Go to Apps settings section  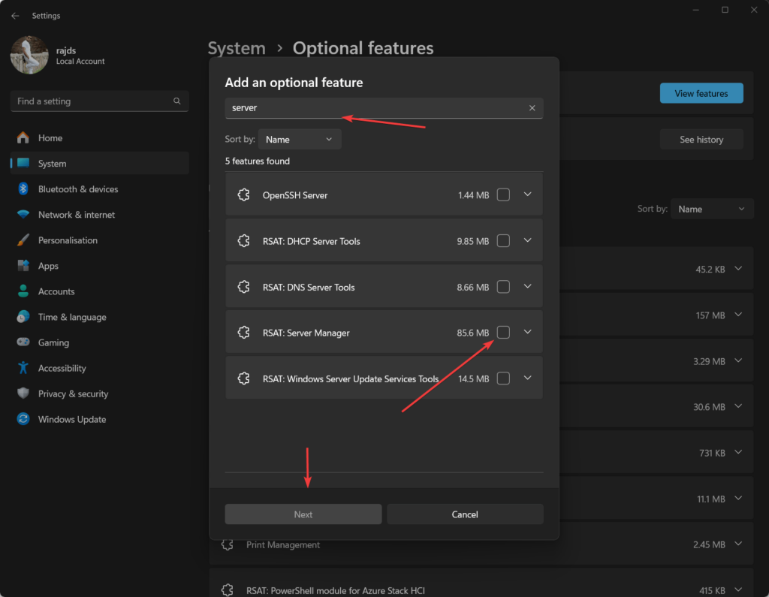pos(48,266)
